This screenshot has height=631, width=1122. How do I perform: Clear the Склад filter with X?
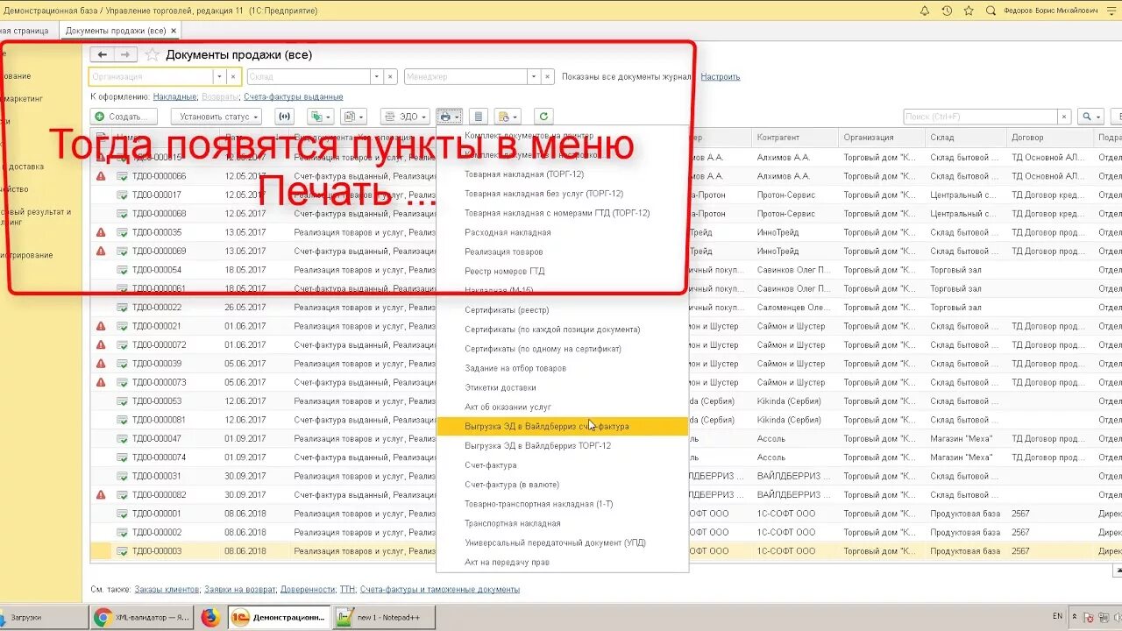(x=391, y=77)
